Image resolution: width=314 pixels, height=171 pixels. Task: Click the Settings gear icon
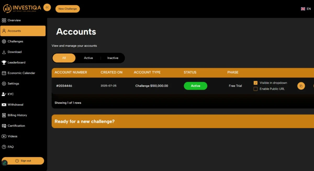4,84
